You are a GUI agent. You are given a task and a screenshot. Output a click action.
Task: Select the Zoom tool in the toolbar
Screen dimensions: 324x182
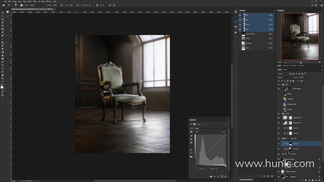[3, 78]
